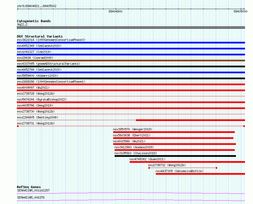Image resolution: width=253 pixels, height=204 pixels.
Task: Select the blue bar of nsv6452349
Action: tap(131, 49)
